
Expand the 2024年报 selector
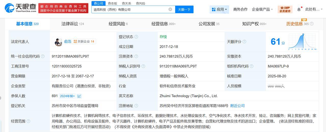pos(67,96)
